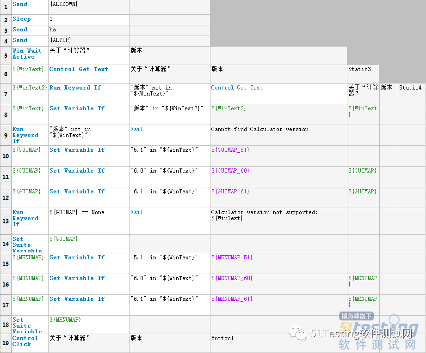Click the row 5 header number
The height and width of the screenshot is (353, 426).
[6, 56]
